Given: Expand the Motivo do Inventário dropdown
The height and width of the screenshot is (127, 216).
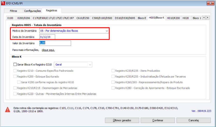Looking at the screenshot, I should coord(107,31).
